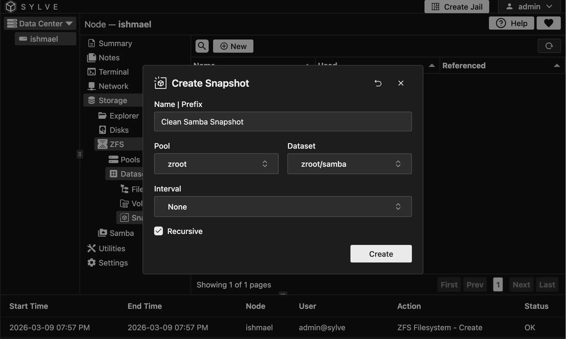This screenshot has width=566, height=339.
Task: Click the Network sidebar icon
Action: tap(92, 86)
